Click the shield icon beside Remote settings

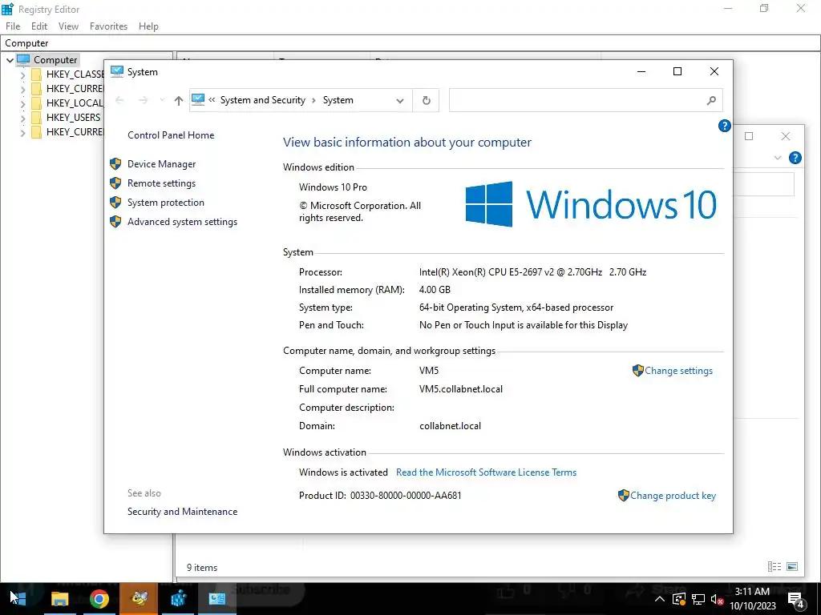(115, 183)
